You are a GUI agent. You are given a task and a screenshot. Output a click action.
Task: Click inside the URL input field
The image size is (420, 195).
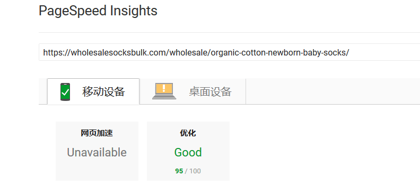229,52
